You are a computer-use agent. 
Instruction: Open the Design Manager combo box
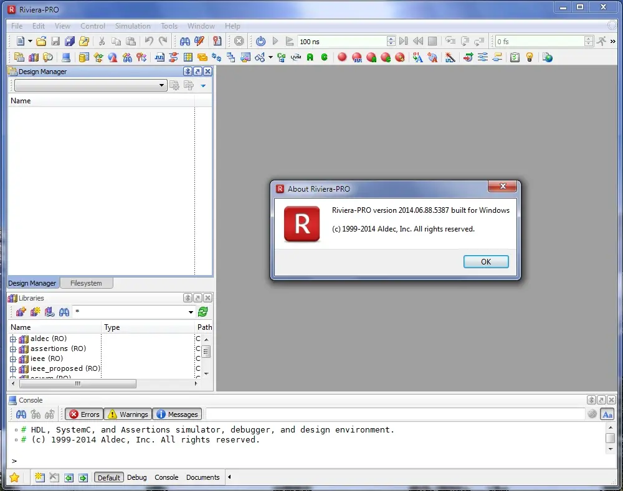pos(90,85)
